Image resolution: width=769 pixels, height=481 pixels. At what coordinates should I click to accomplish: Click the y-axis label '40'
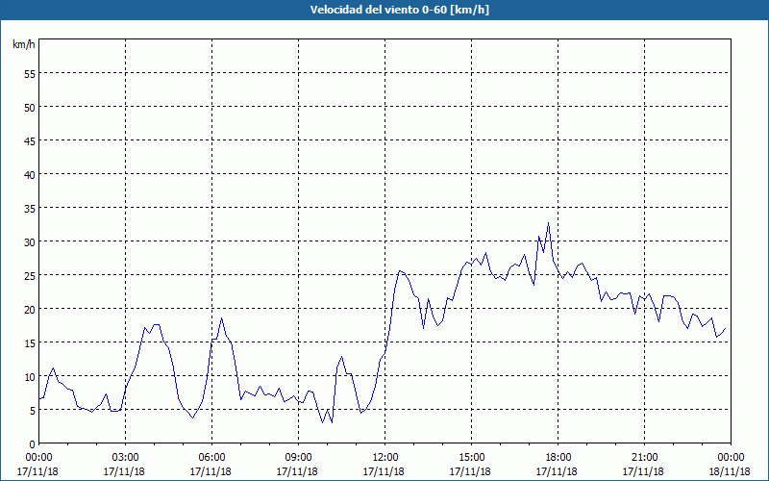[30, 175]
